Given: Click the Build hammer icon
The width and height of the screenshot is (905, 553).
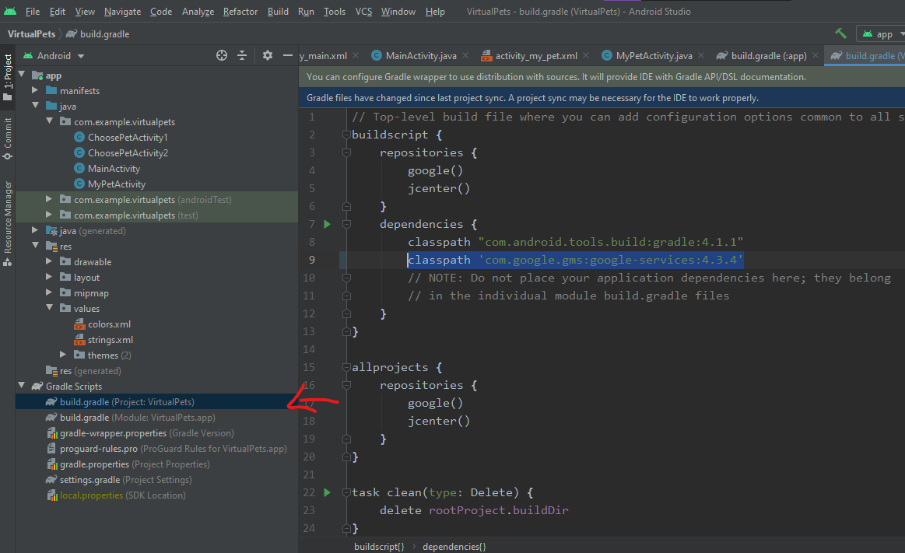Looking at the screenshot, I should tap(840, 33).
